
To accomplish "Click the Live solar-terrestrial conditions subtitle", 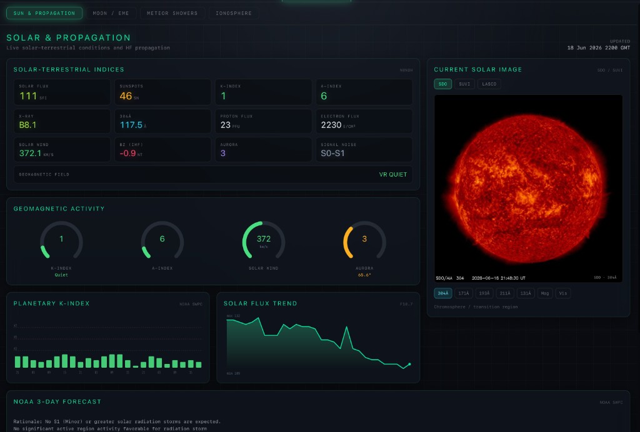I will pyautogui.click(x=88, y=47).
